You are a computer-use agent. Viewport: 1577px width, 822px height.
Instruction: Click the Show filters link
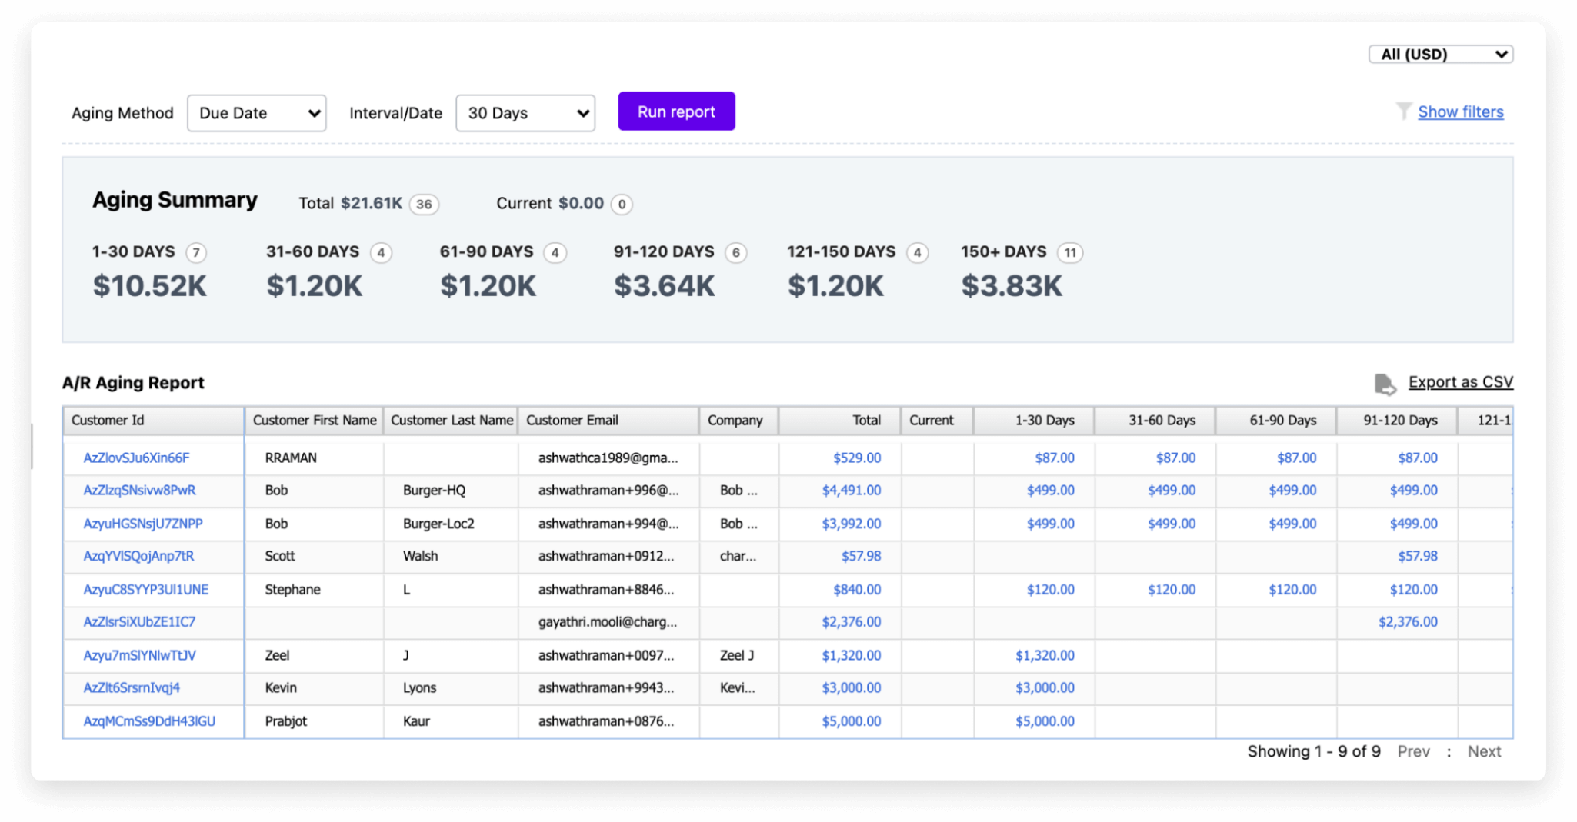tap(1460, 111)
